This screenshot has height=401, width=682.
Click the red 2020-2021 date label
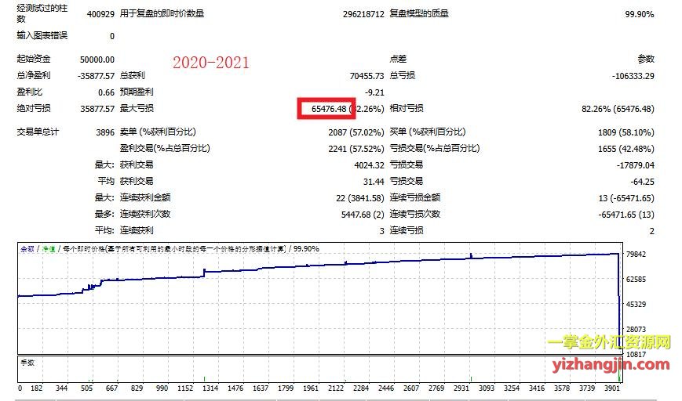pyautogui.click(x=211, y=63)
